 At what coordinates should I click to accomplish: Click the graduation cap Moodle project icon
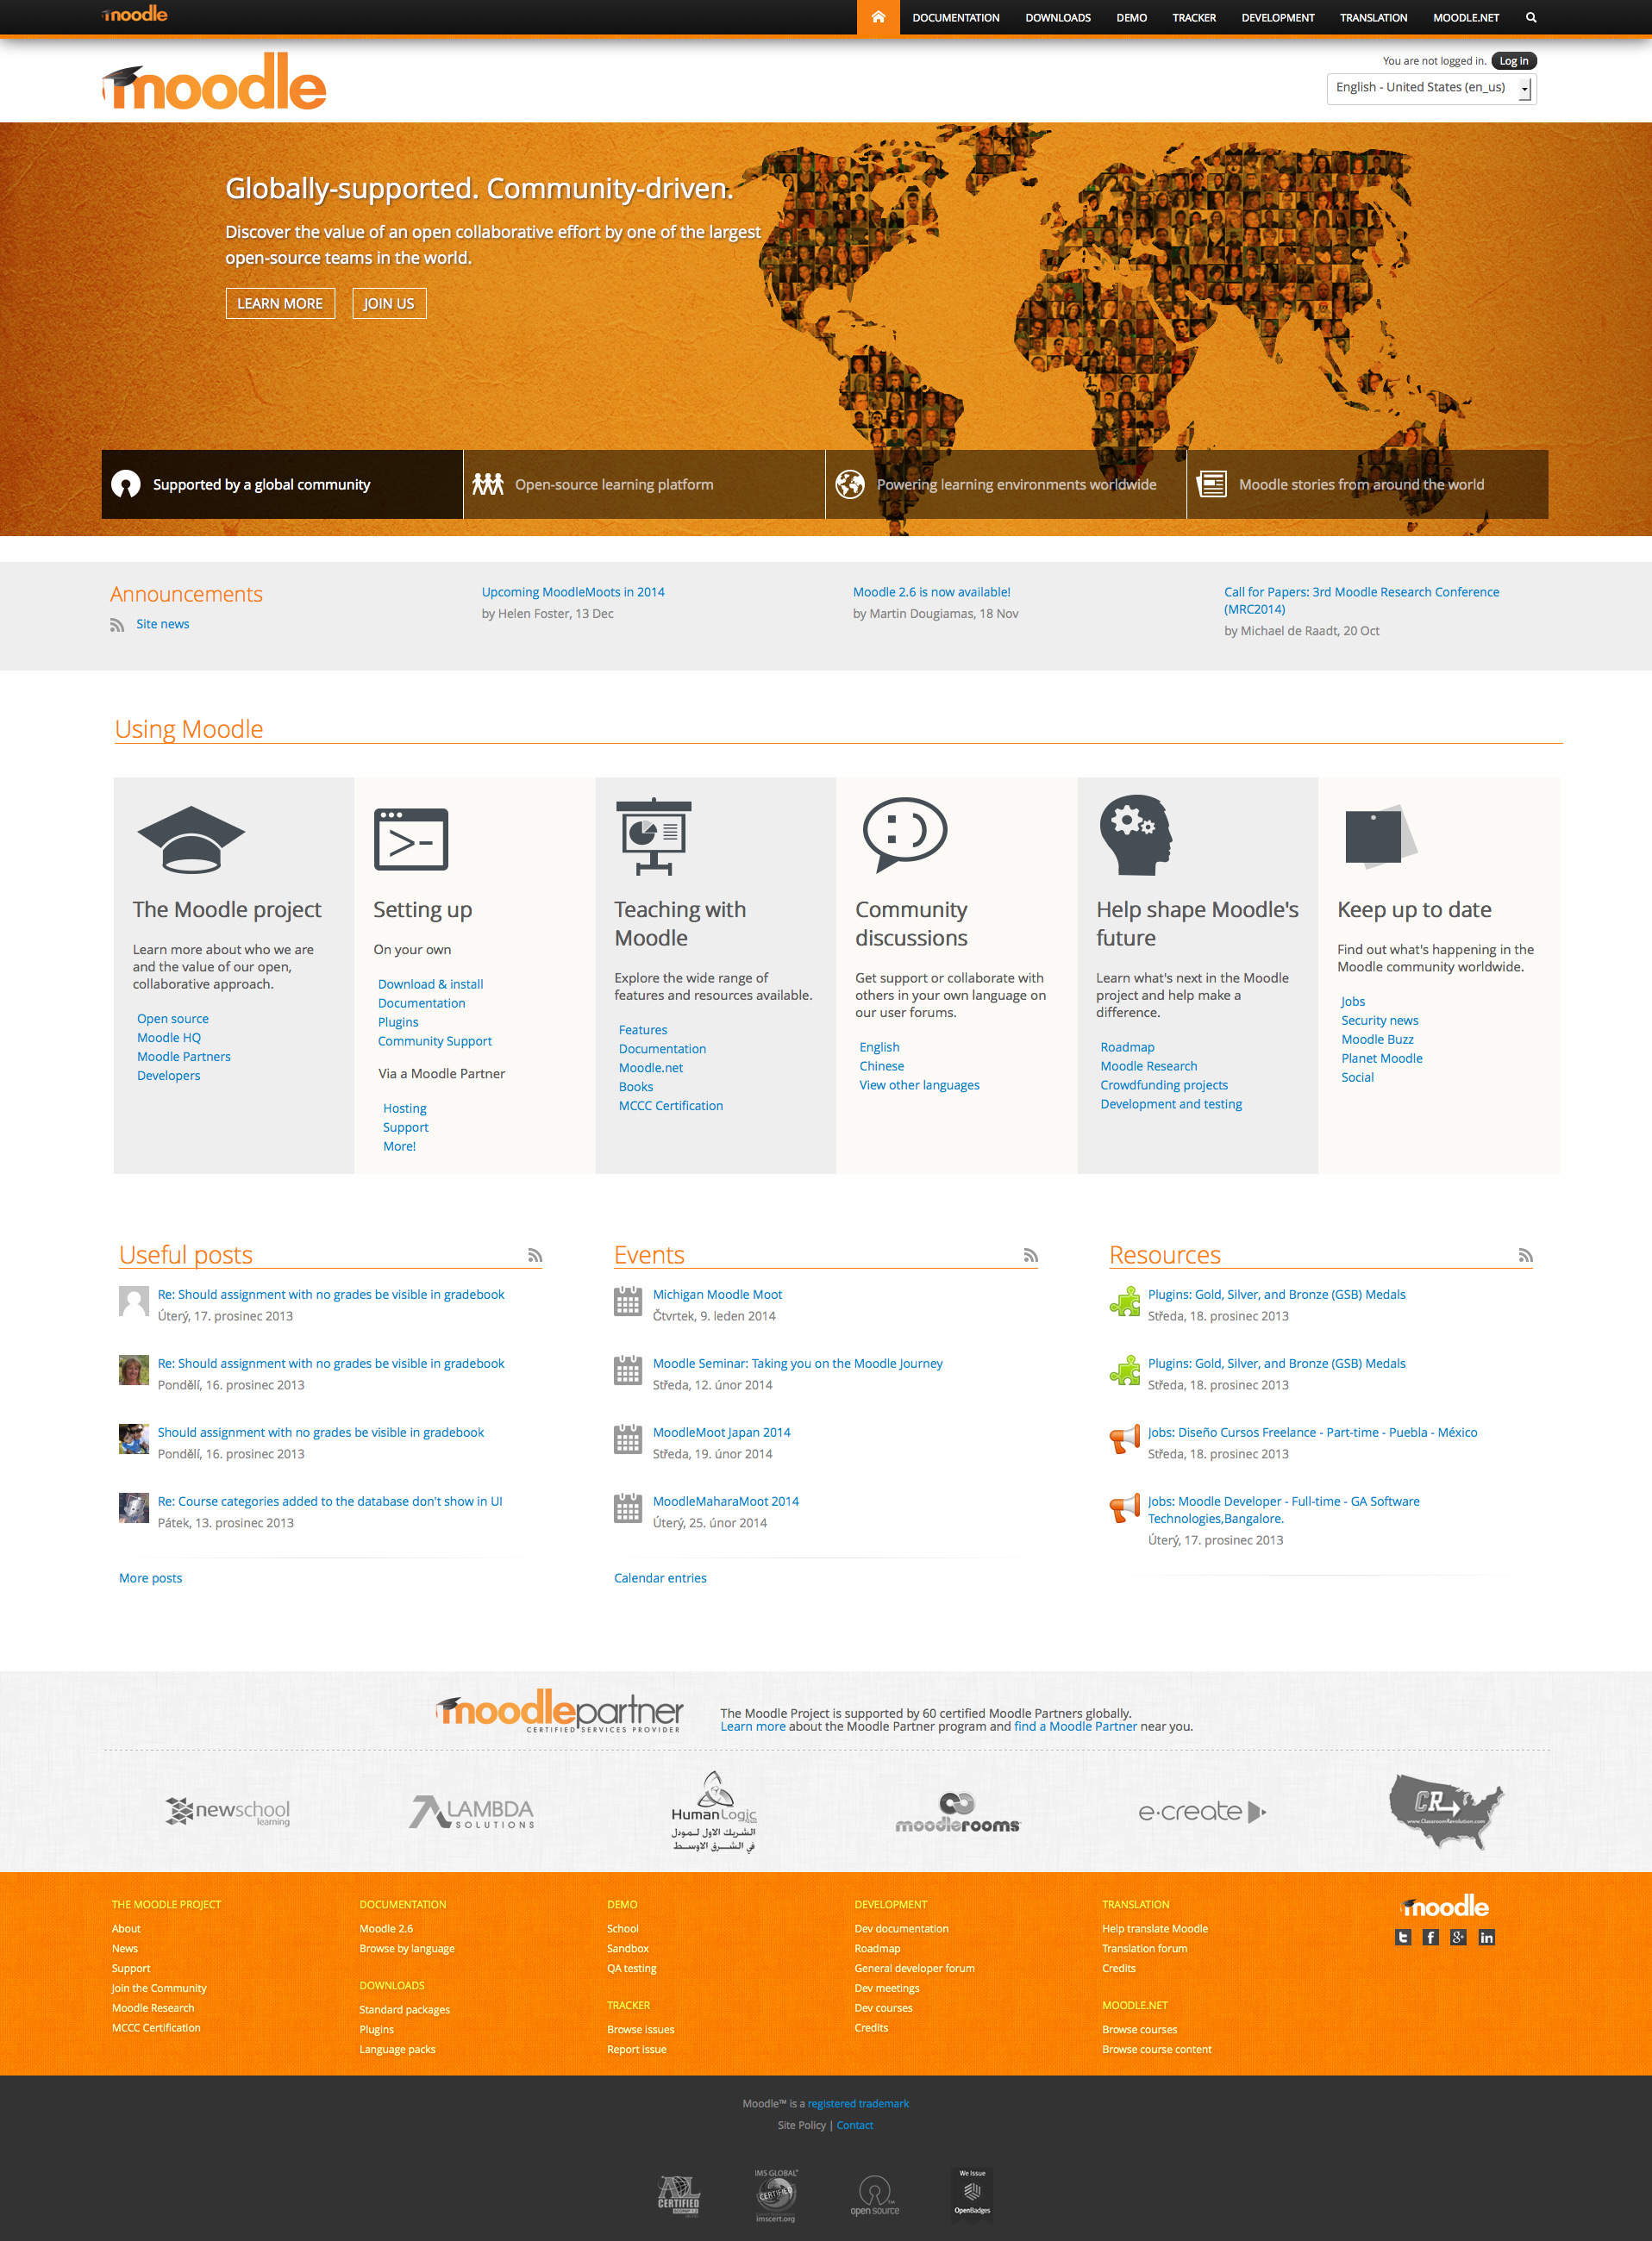point(191,840)
